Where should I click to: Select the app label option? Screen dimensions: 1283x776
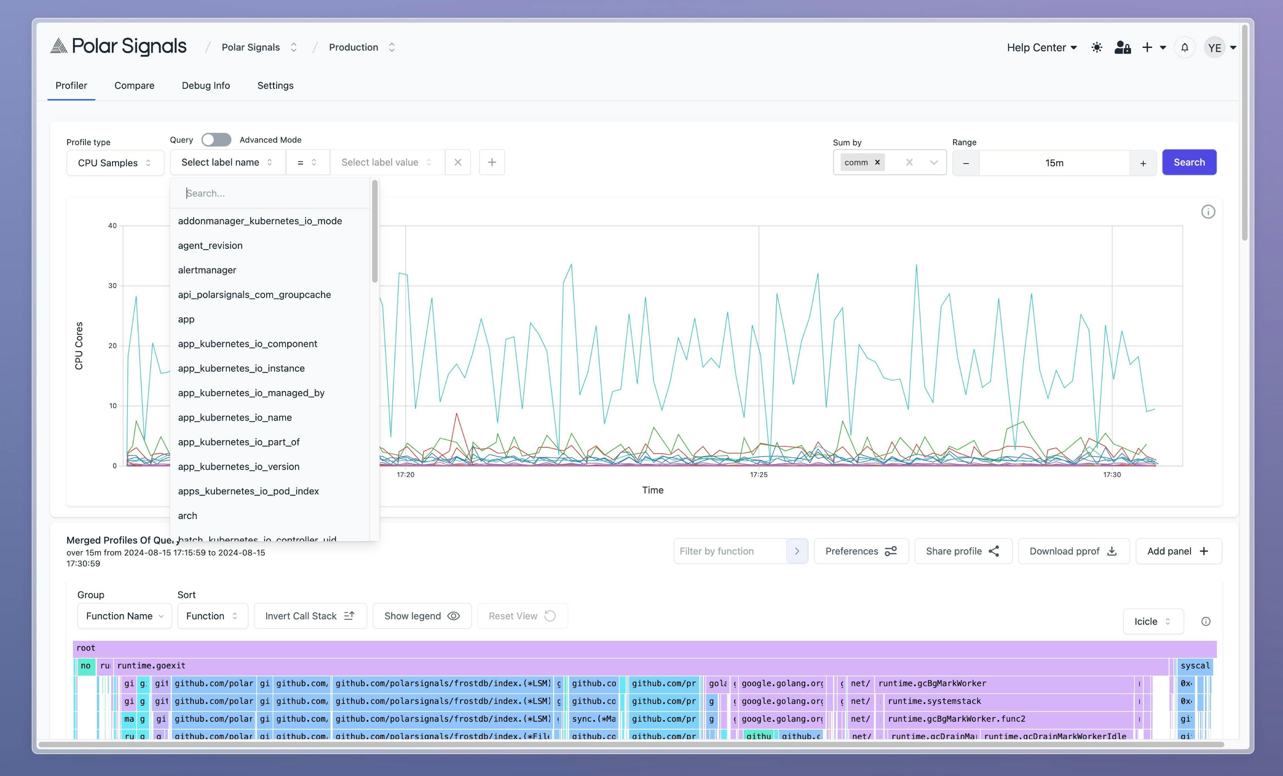pos(270,319)
